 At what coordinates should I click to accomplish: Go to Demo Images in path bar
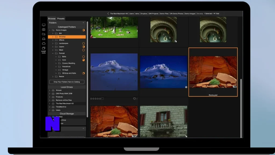pos(190,13)
